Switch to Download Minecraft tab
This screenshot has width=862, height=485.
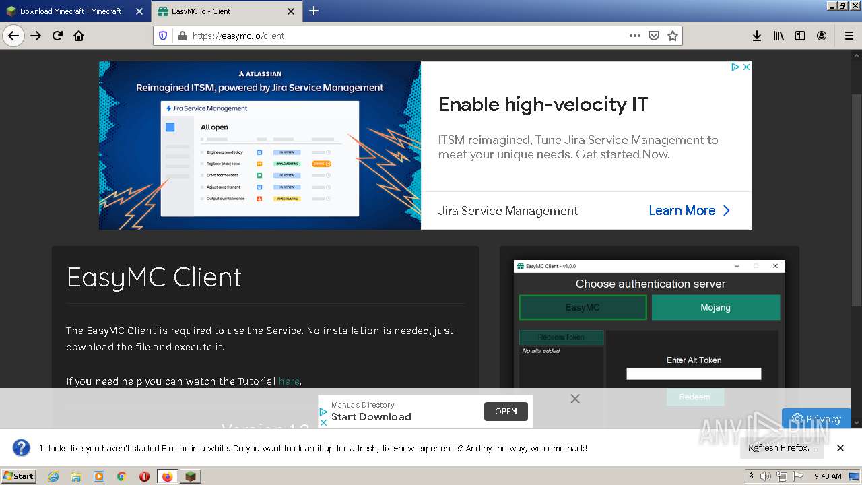(x=71, y=11)
